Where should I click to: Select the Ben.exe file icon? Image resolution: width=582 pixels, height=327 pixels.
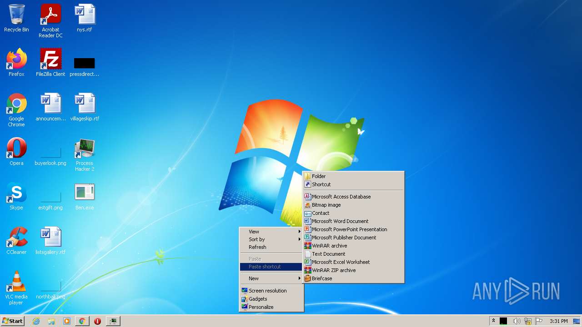[x=85, y=196]
